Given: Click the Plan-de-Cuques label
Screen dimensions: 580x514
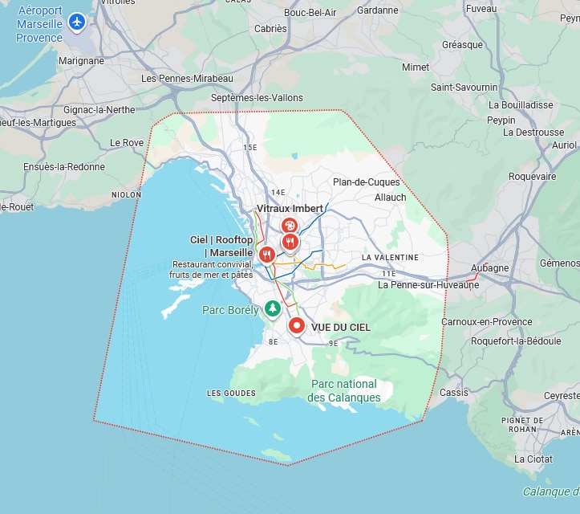Looking at the screenshot, I should (x=366, y=182).
